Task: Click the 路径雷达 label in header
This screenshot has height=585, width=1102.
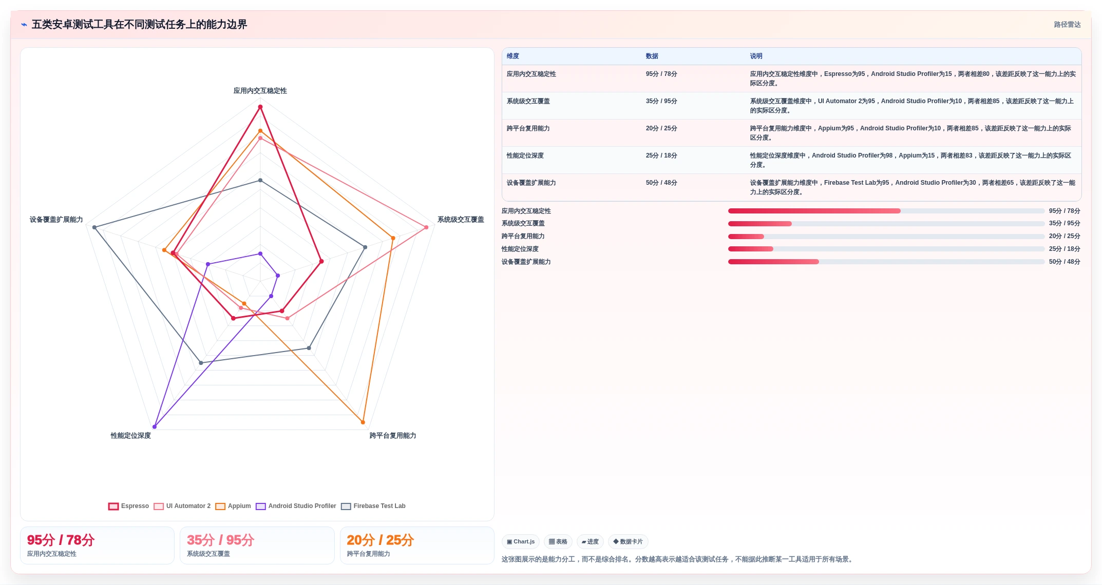Action: pyautogui.click(x=1067, y=25)
